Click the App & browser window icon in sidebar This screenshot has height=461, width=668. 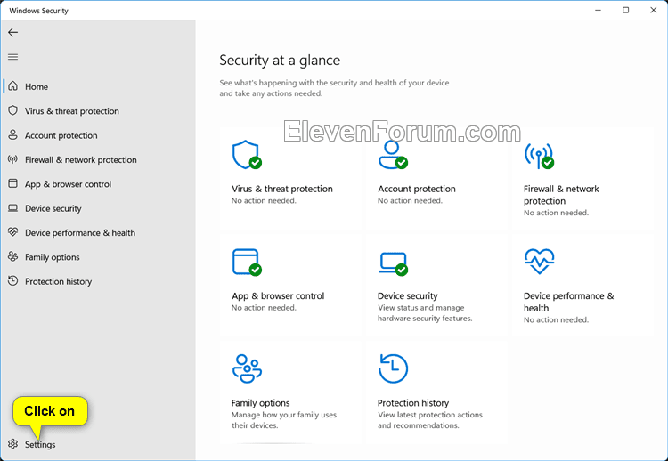(x=13, y=183)
